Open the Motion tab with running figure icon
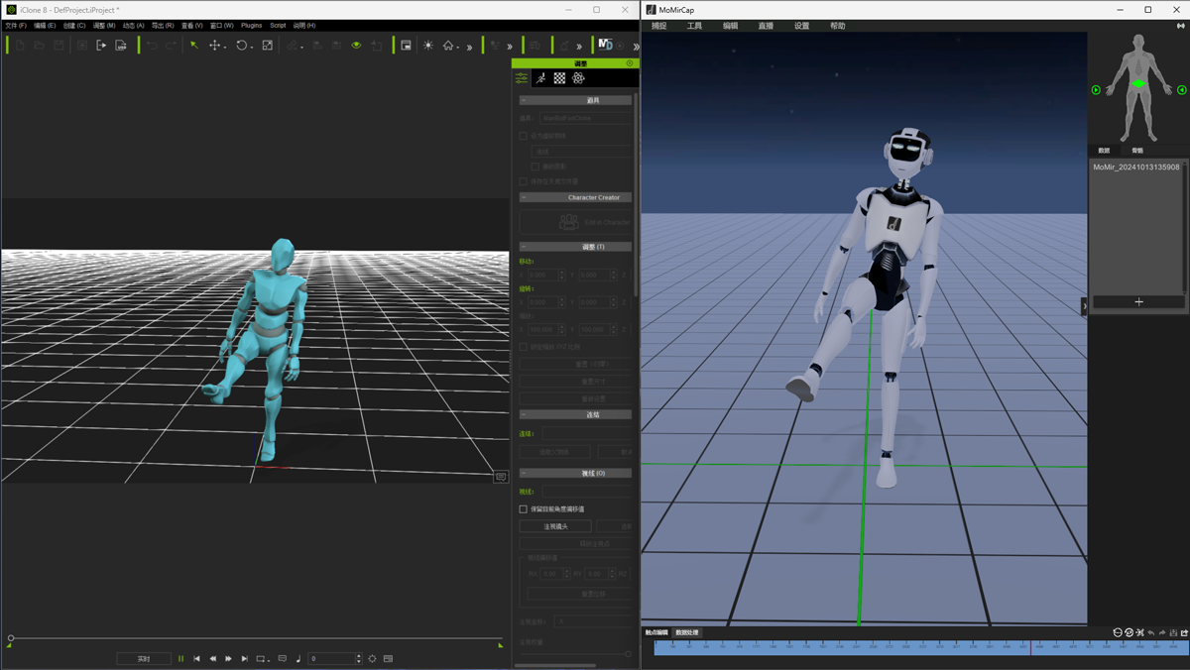The height and width of the screenshot is (670, 1190). pyautogui.click(x=540, y=78)
